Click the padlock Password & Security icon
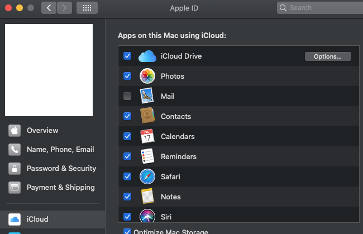The width and height of the screenshot is (363, 234). coord(15,169)
